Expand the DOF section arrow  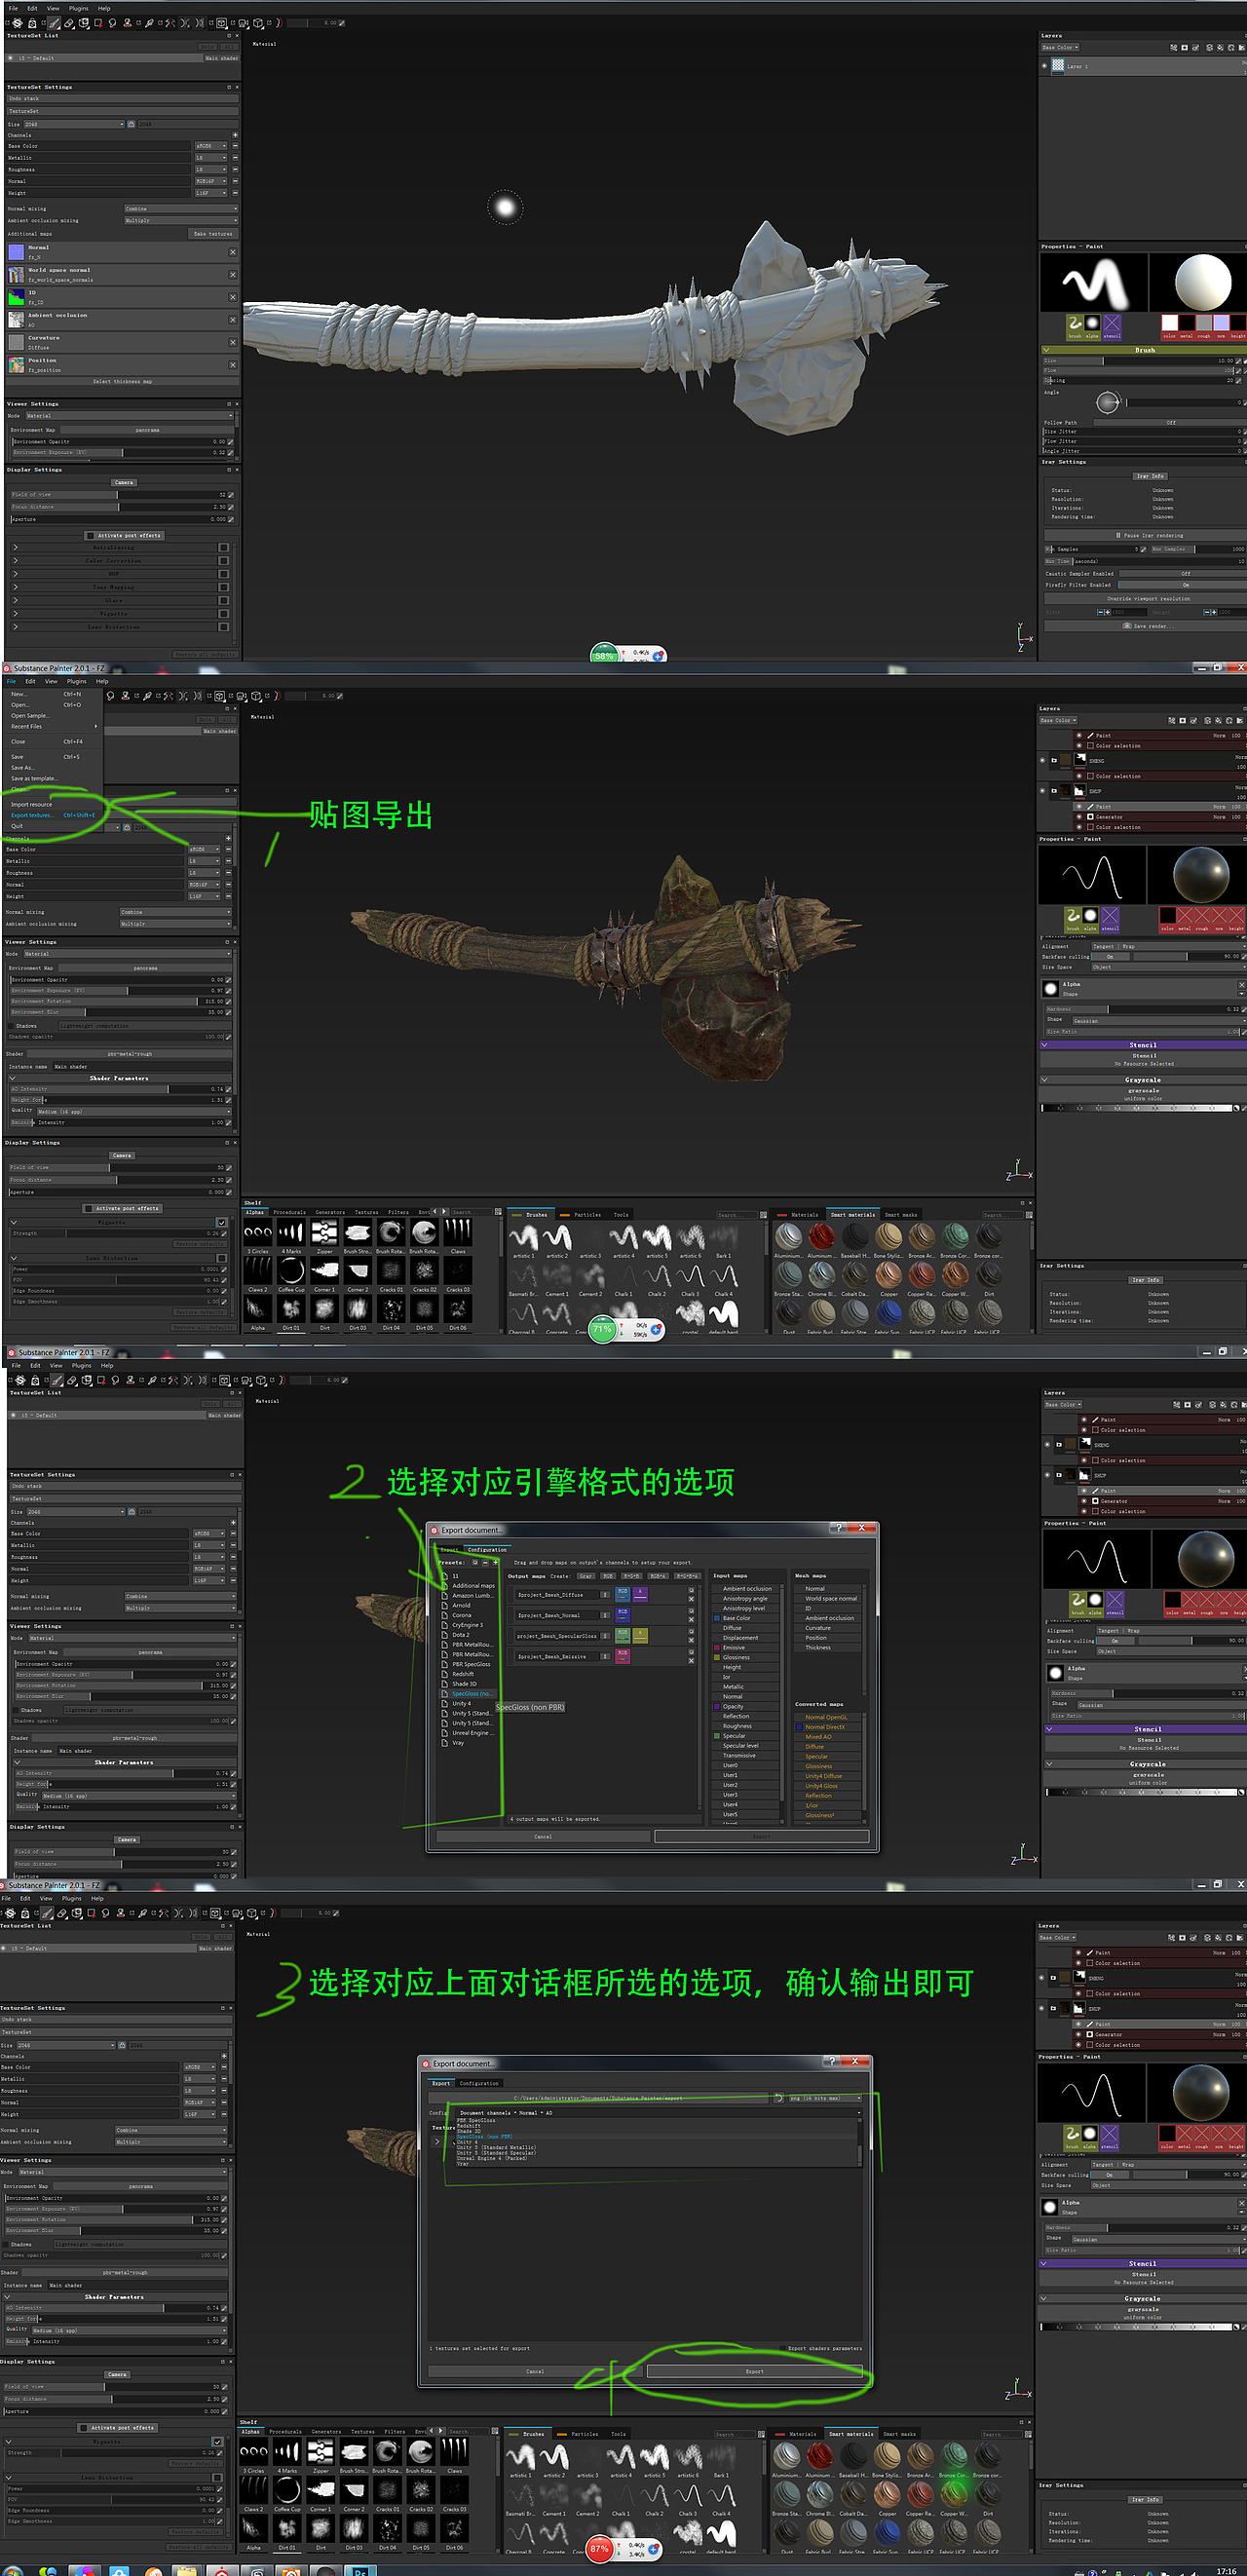15,574
